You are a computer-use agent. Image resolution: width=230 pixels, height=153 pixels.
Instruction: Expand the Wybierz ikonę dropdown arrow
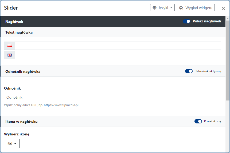[x=15, y=144]
